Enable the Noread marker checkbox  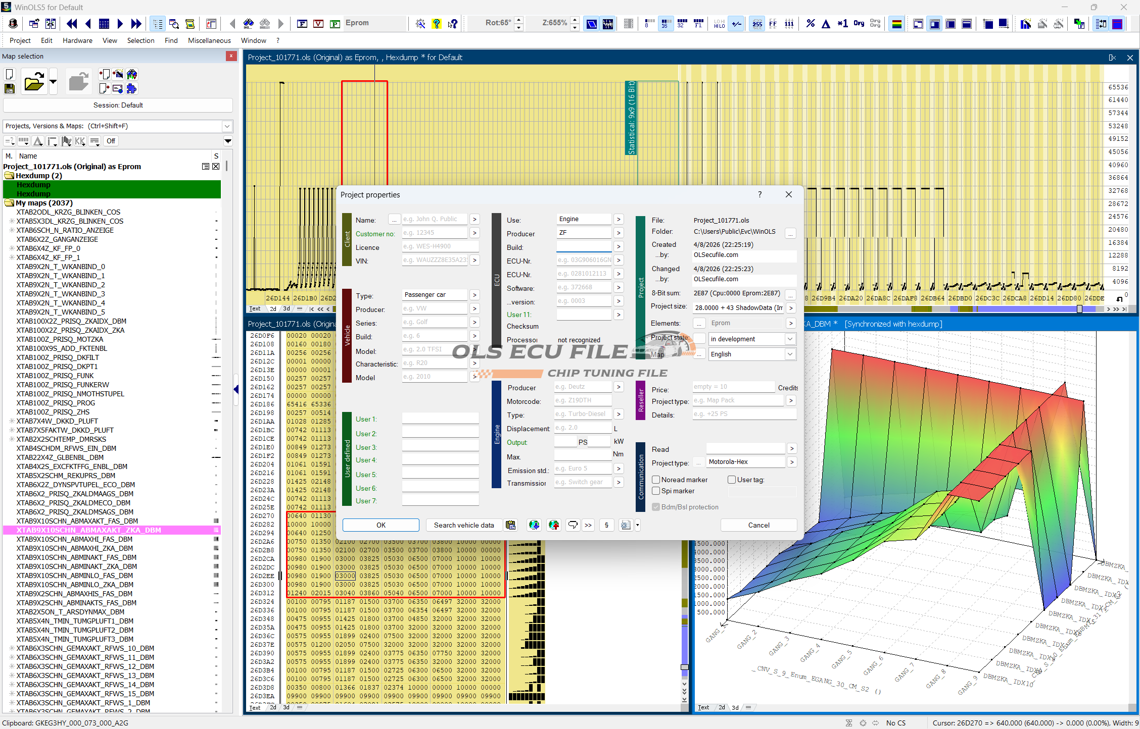[x=656, y=480]
